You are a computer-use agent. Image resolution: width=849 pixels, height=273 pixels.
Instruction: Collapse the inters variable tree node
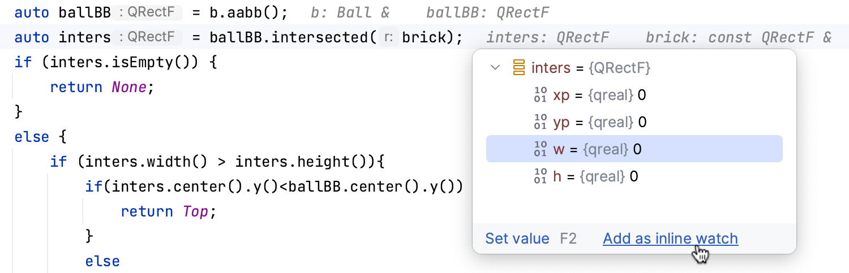tap(495, 68)
